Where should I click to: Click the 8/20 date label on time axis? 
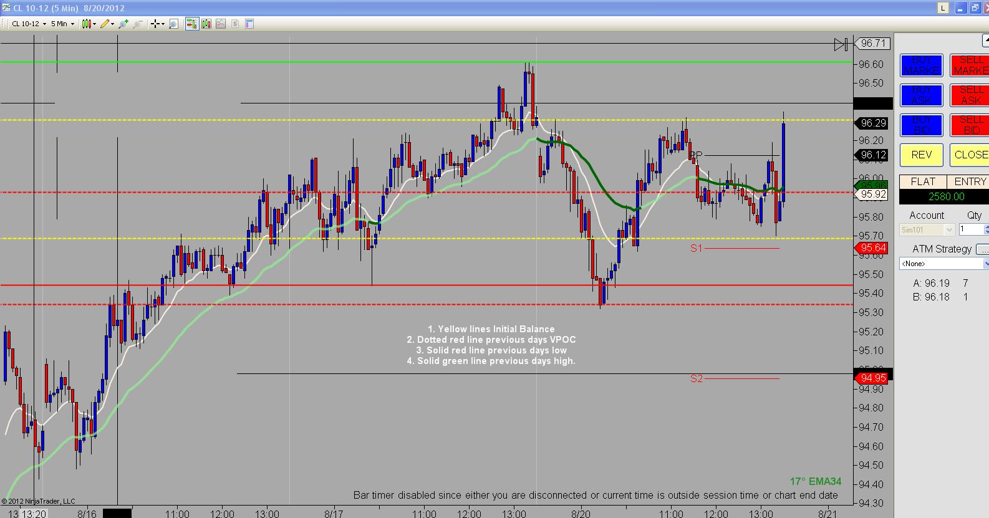(x=581, y=513)
